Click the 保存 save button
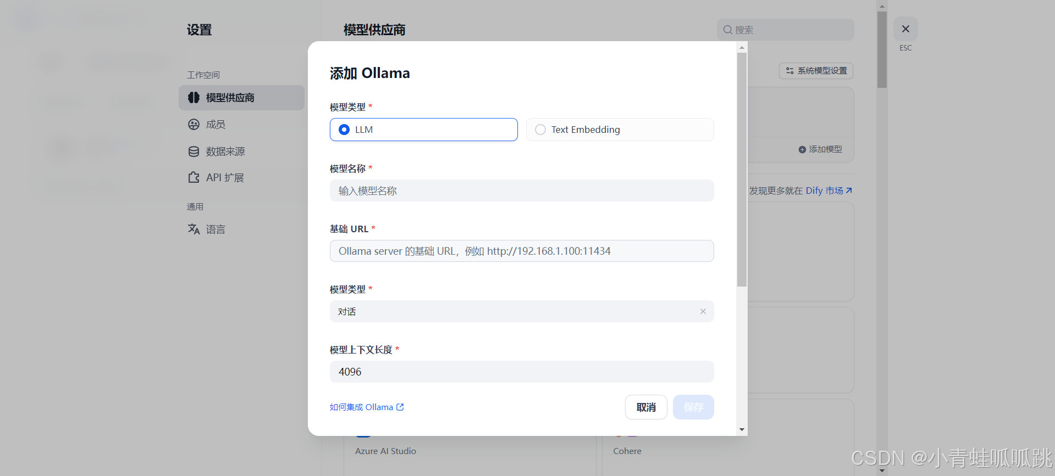This screenshot has height=476, width=1055. click(693, 407)
